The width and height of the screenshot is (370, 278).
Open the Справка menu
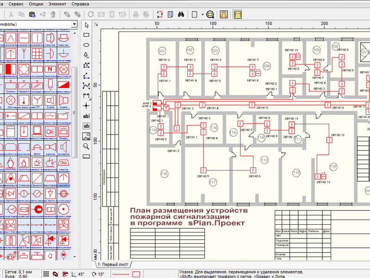pyautogui.click(x=80, y=3)
